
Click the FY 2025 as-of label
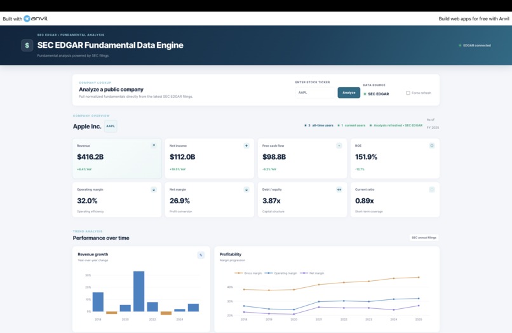click(433, 128)
